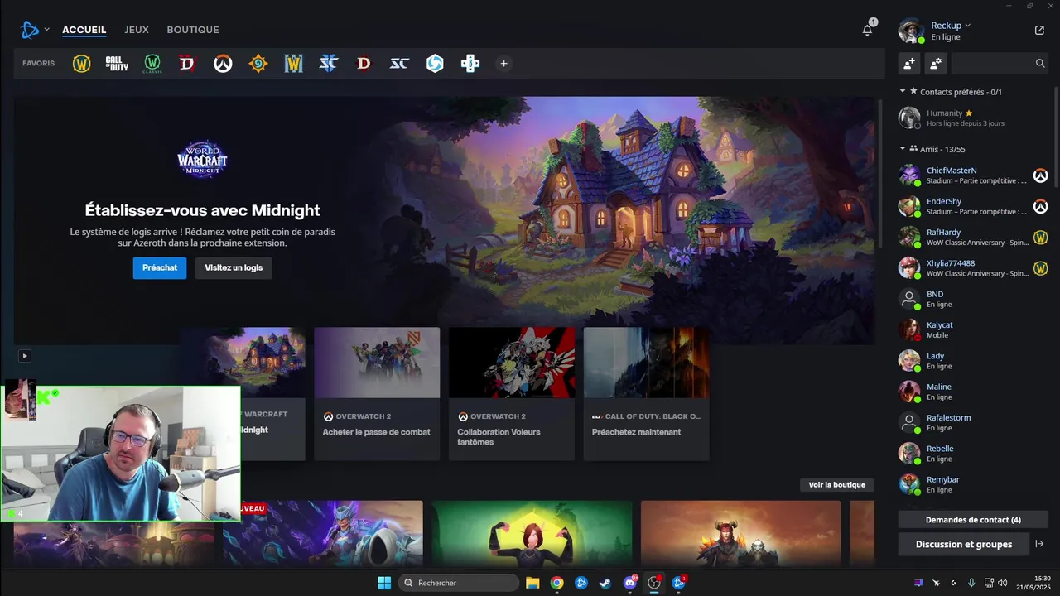
Task: Collapse the Contacts préférés section
Action: pyautogui.click(x=903, y=91)
